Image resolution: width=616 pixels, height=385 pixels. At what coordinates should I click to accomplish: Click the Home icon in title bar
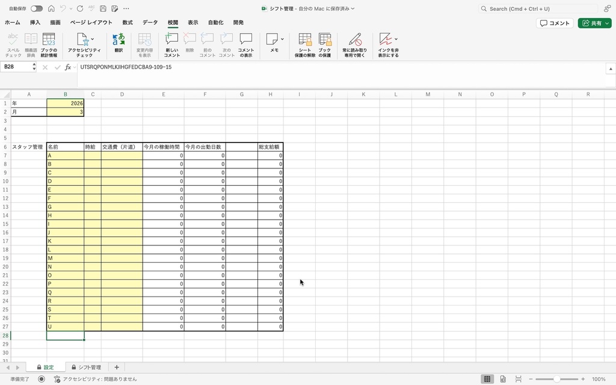51,8
